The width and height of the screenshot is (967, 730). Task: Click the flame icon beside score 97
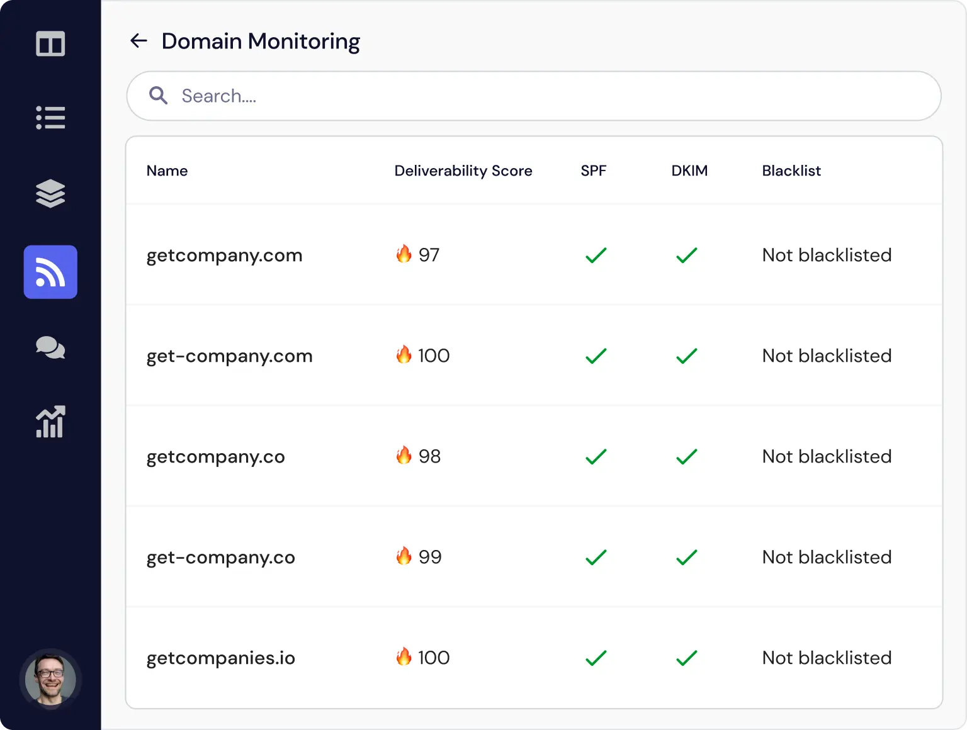[x=404, y=254]
